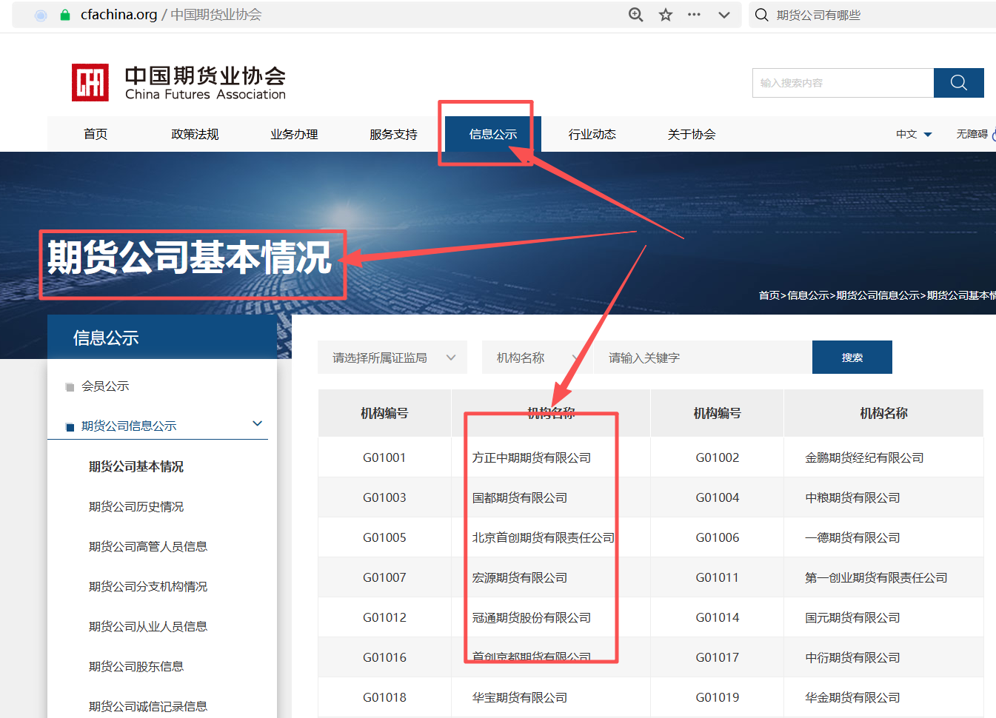Bookmark the page with the star icon
The width and height of the screenshot is (996, 718).
pos(666,15)
